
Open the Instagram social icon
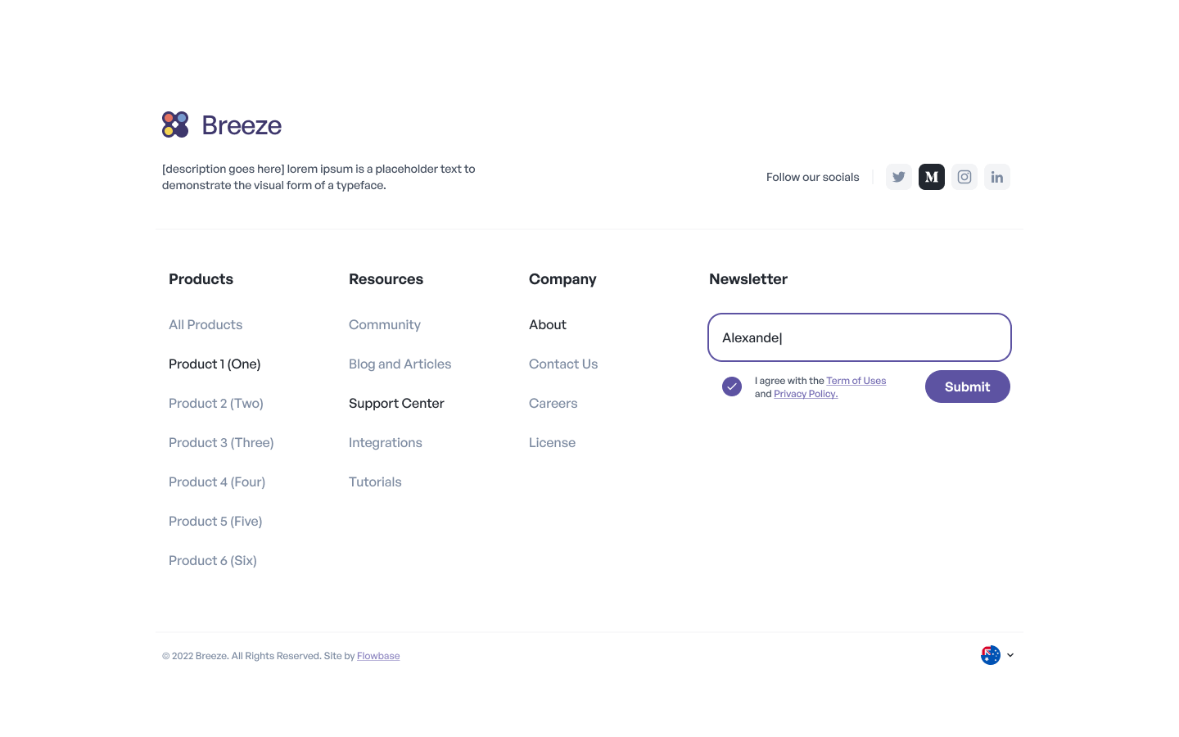click(964, 177)
